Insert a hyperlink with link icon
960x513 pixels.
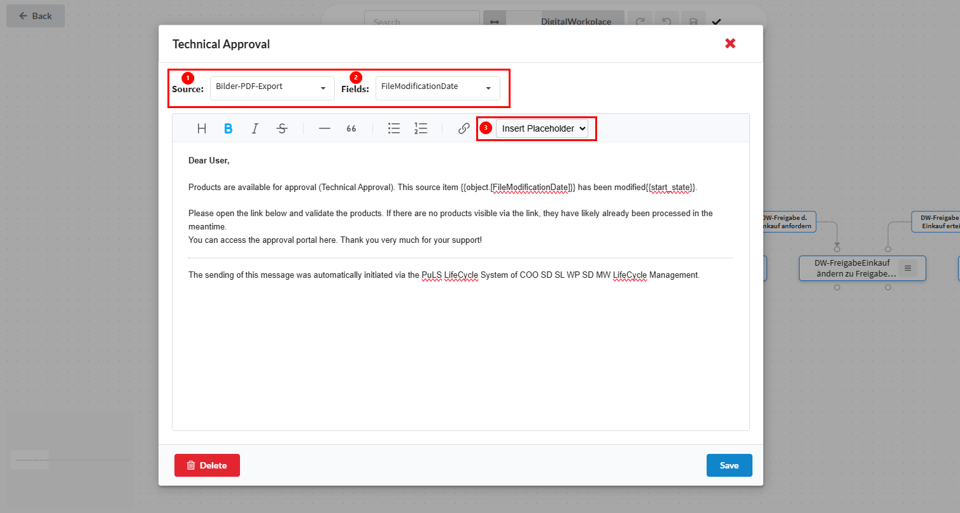pyautogui.click(x=464, y=128)
